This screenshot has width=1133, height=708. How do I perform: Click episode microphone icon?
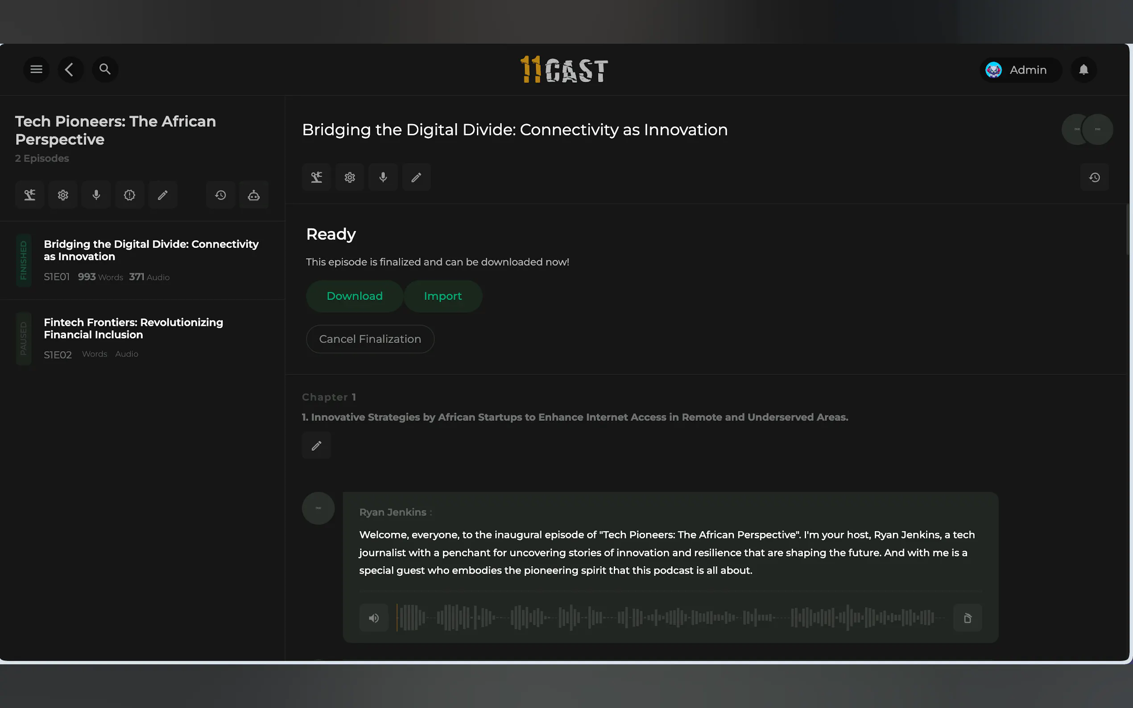coord(383,177)
